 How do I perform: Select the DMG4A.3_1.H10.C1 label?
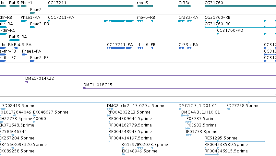(200, 112)
